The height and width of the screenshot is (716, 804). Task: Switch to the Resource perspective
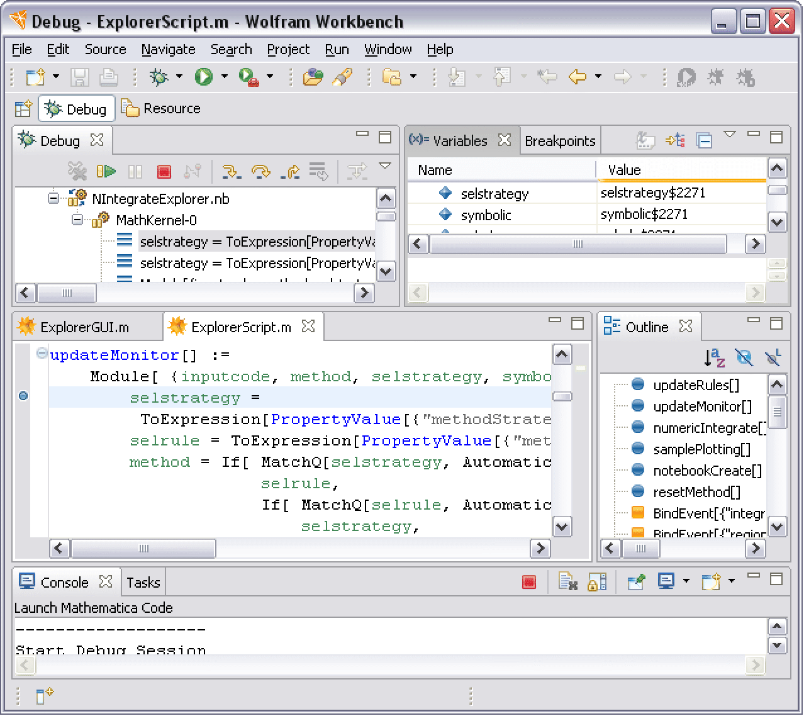[161, 108]
